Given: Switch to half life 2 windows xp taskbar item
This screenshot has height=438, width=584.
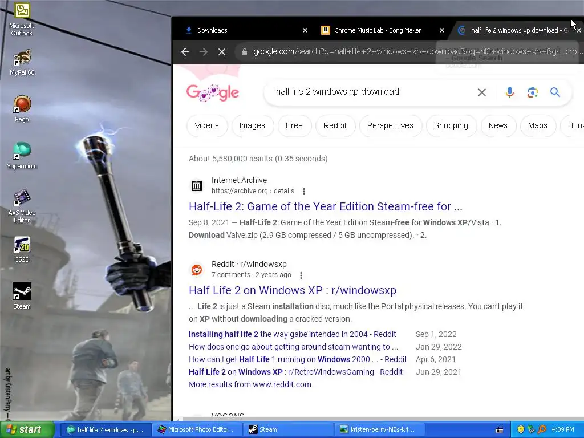Looking at the screenshot, I should click(x=105, y=430).
